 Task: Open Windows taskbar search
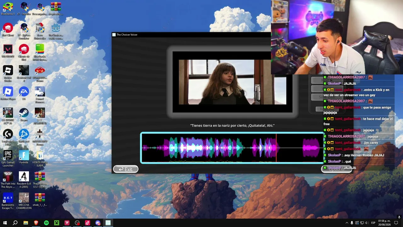pos(15,223)
